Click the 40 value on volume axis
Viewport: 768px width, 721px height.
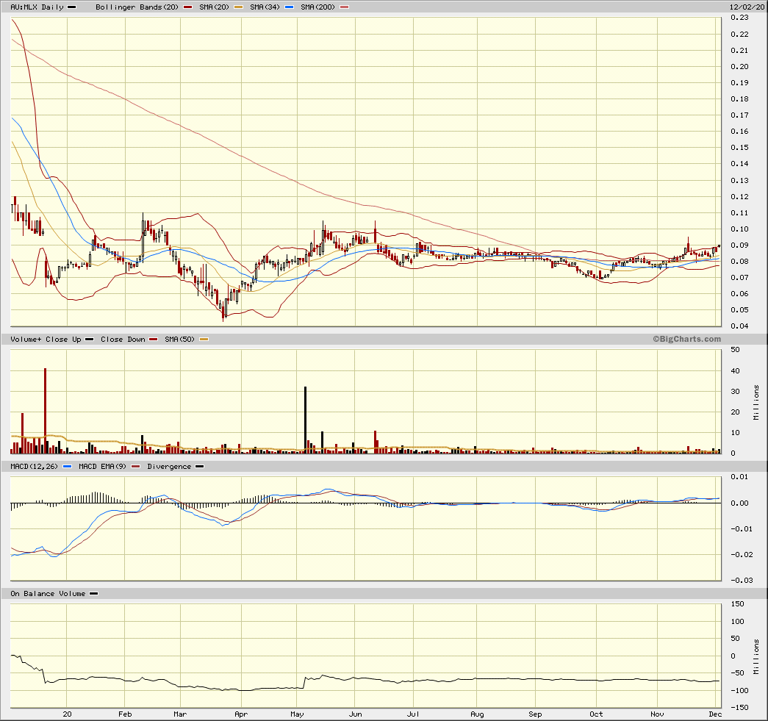tap(735, 370)
